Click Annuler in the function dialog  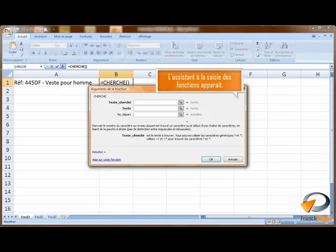(x=233, y=160)
